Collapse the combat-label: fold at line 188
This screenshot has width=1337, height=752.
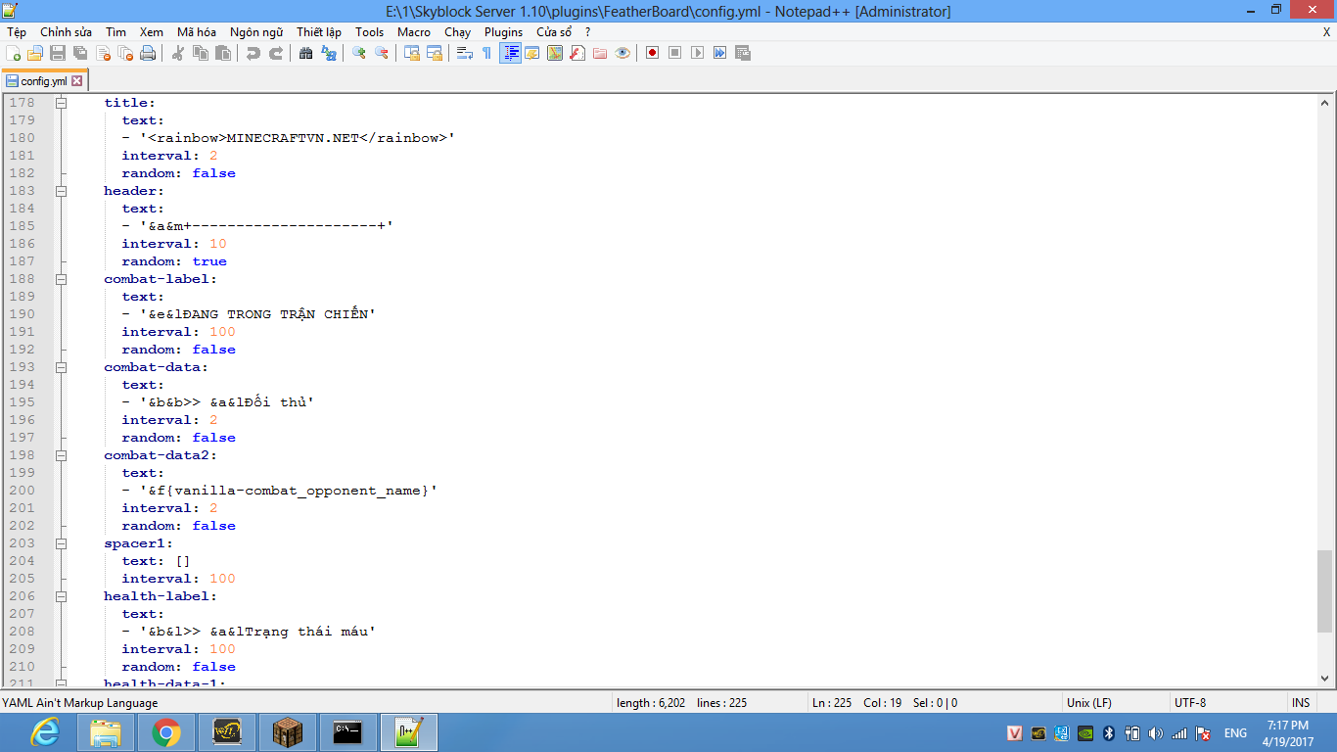(x=61, y=279)
